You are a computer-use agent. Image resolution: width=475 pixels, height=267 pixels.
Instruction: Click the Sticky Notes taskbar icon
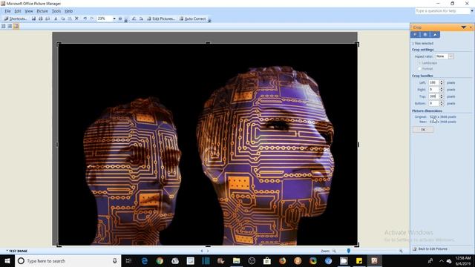(359, 261)
